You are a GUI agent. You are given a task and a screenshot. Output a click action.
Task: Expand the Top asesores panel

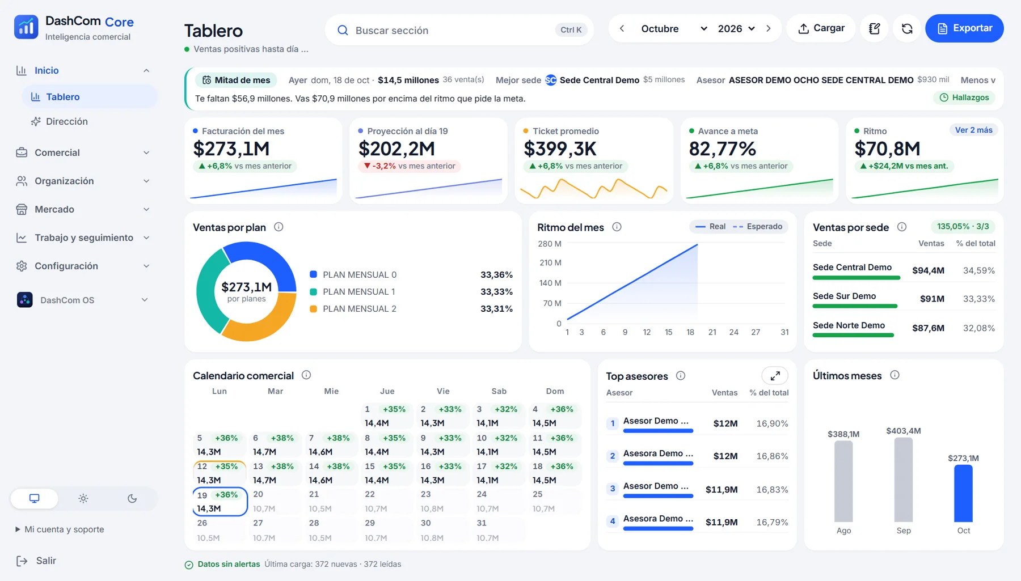click(x=775, y=375)
